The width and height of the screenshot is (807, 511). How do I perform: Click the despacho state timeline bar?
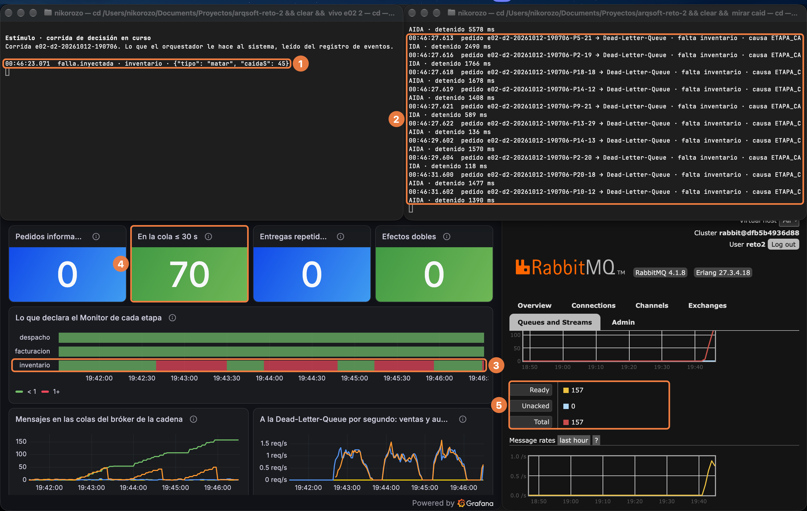271,337
